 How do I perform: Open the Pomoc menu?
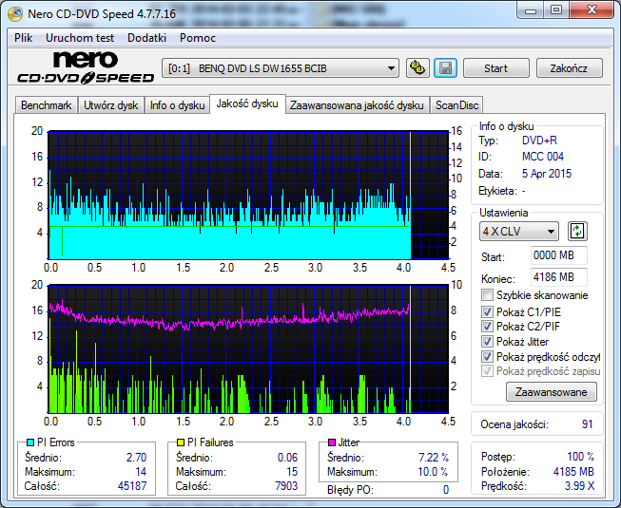pyautogui.click(x=198, y=38)
